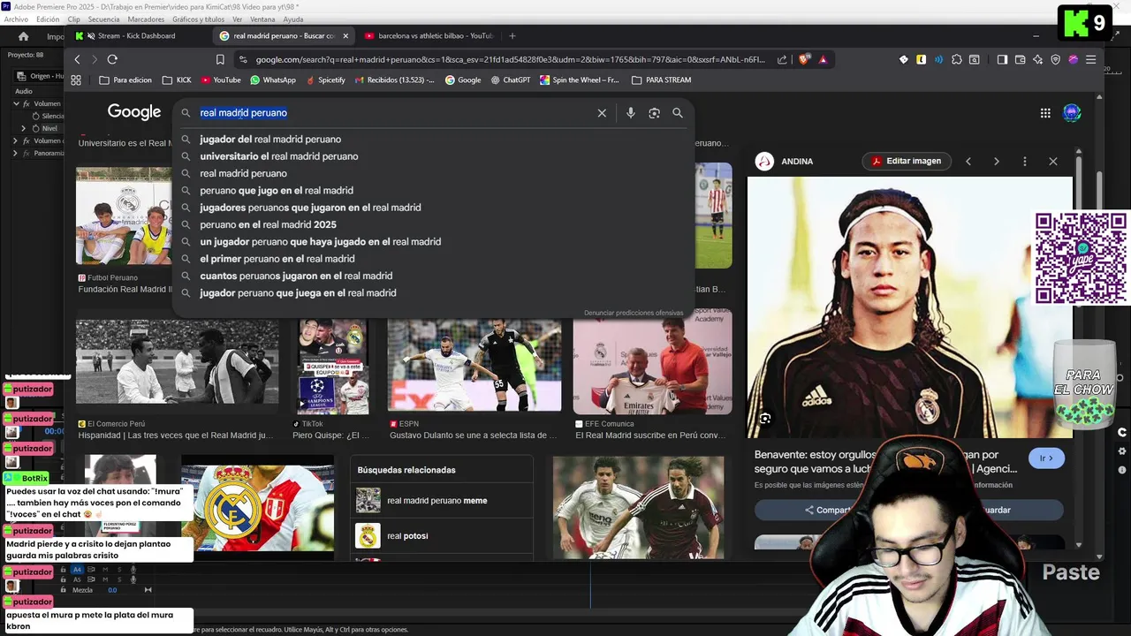Open the Brave Shields lion icon
The width and height of the screenshot is (1131, 636).
(804, 59)
